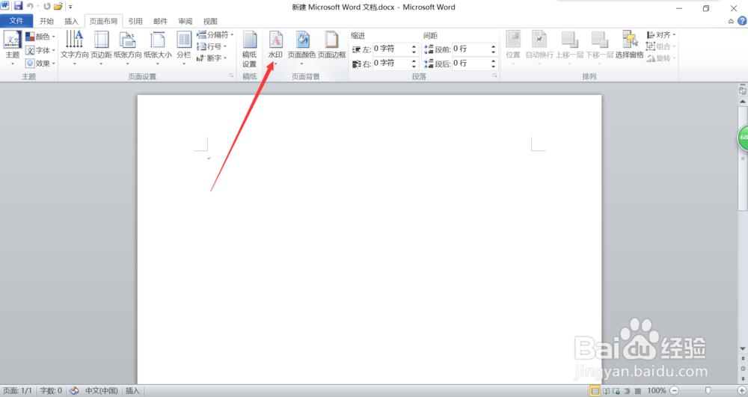Click the proofing check icon in status bar
748x397 pixels.
pos(74,391)
